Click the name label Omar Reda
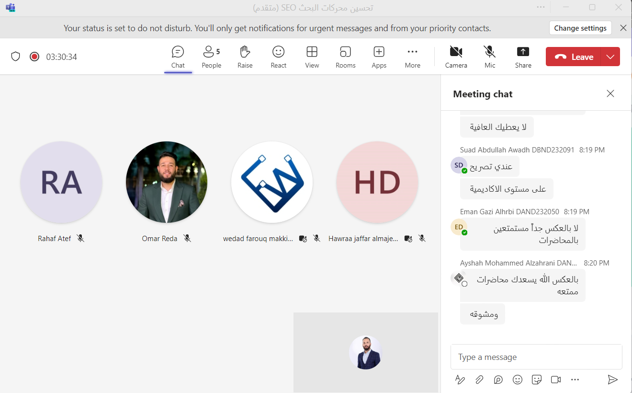This screenshot has width=632, height=393. coord(160,238)
